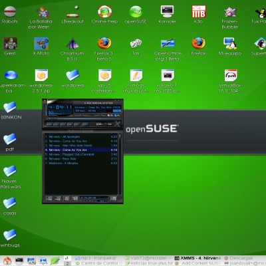Skip to next track in XMMS
266x266 pixels.
pos(77,124)
